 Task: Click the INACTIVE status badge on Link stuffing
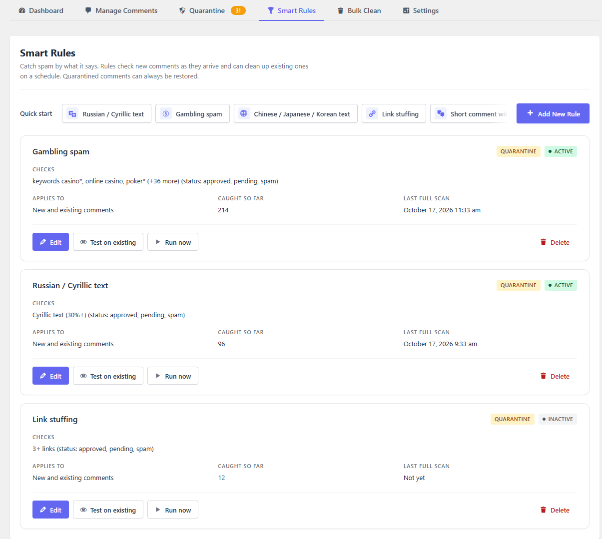pos(558,419)
